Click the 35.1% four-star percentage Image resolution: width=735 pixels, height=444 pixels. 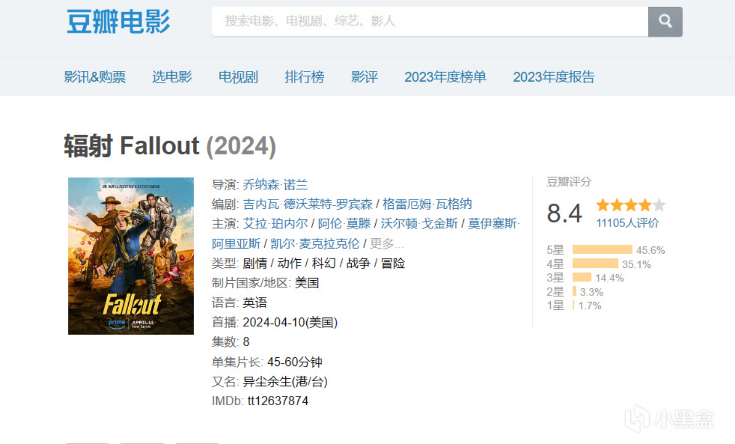click(x=636, y=264)
